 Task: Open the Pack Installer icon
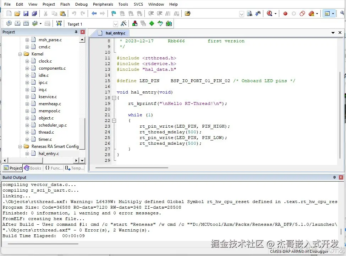click(x=169, y=23)
